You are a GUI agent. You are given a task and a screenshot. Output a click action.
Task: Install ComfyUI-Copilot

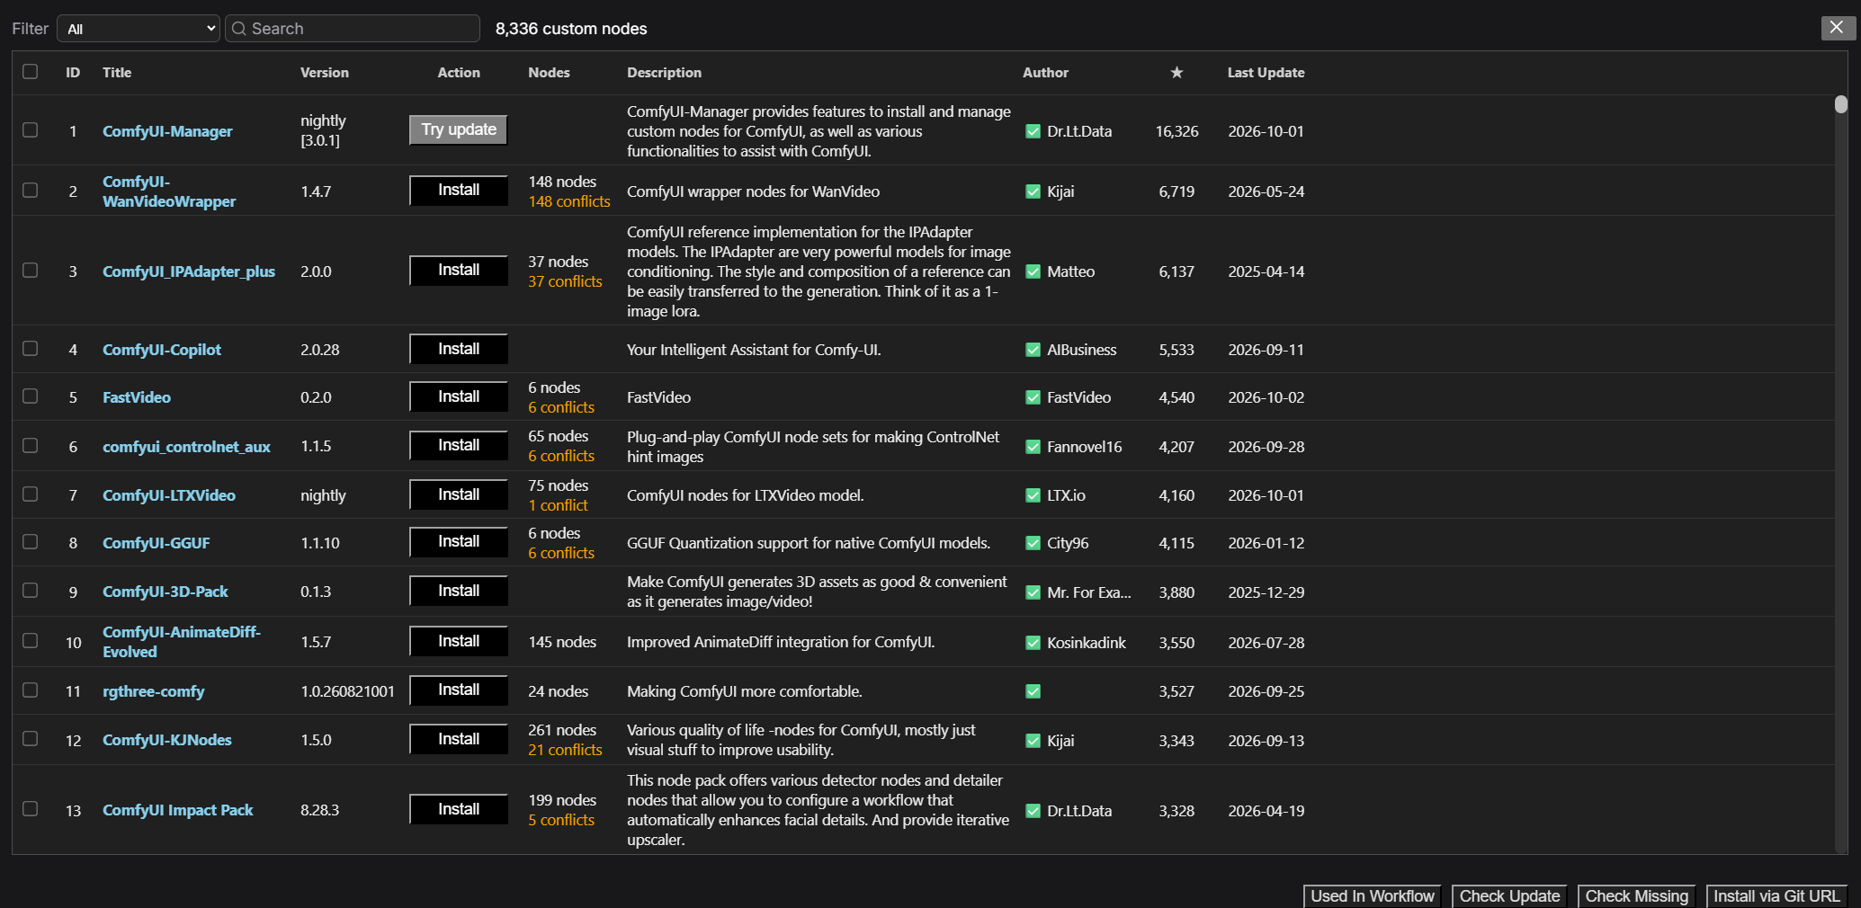pos(459,349)
